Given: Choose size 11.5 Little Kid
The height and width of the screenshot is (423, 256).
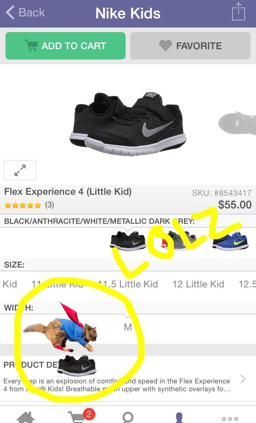Looking at the screenshot, I should [128, 284].
